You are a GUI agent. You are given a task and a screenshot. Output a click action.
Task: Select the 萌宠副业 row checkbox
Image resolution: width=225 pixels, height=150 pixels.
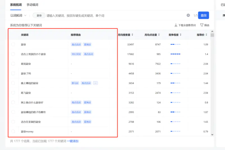(13, 64)
